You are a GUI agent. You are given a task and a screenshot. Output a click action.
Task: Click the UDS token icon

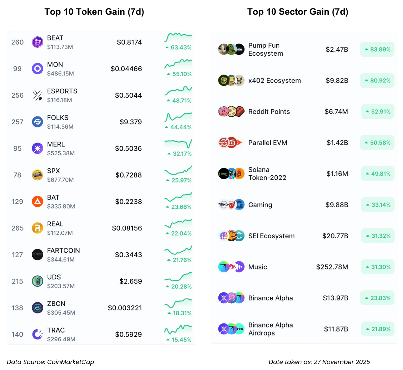pos(38,281)
